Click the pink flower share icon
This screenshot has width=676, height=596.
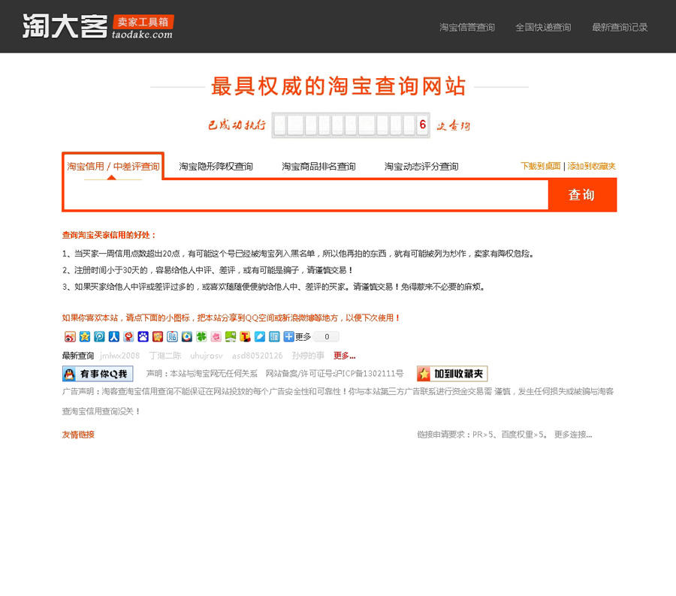216,336
